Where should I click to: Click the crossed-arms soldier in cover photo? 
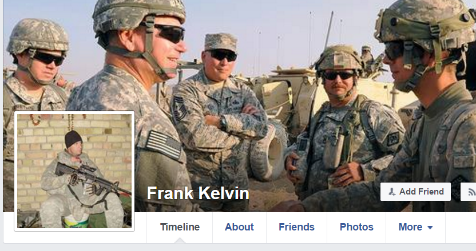[219, 121]
